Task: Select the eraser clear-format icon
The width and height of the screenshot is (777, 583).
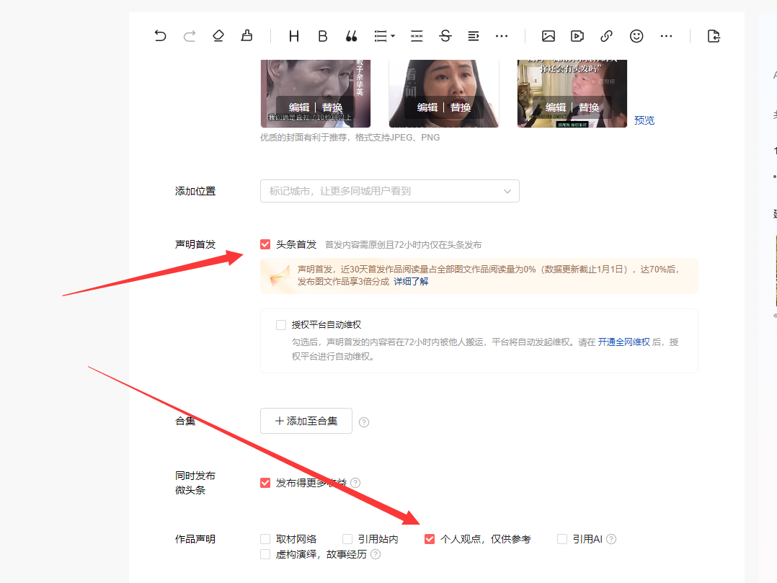Action: [x=218, y=35]
